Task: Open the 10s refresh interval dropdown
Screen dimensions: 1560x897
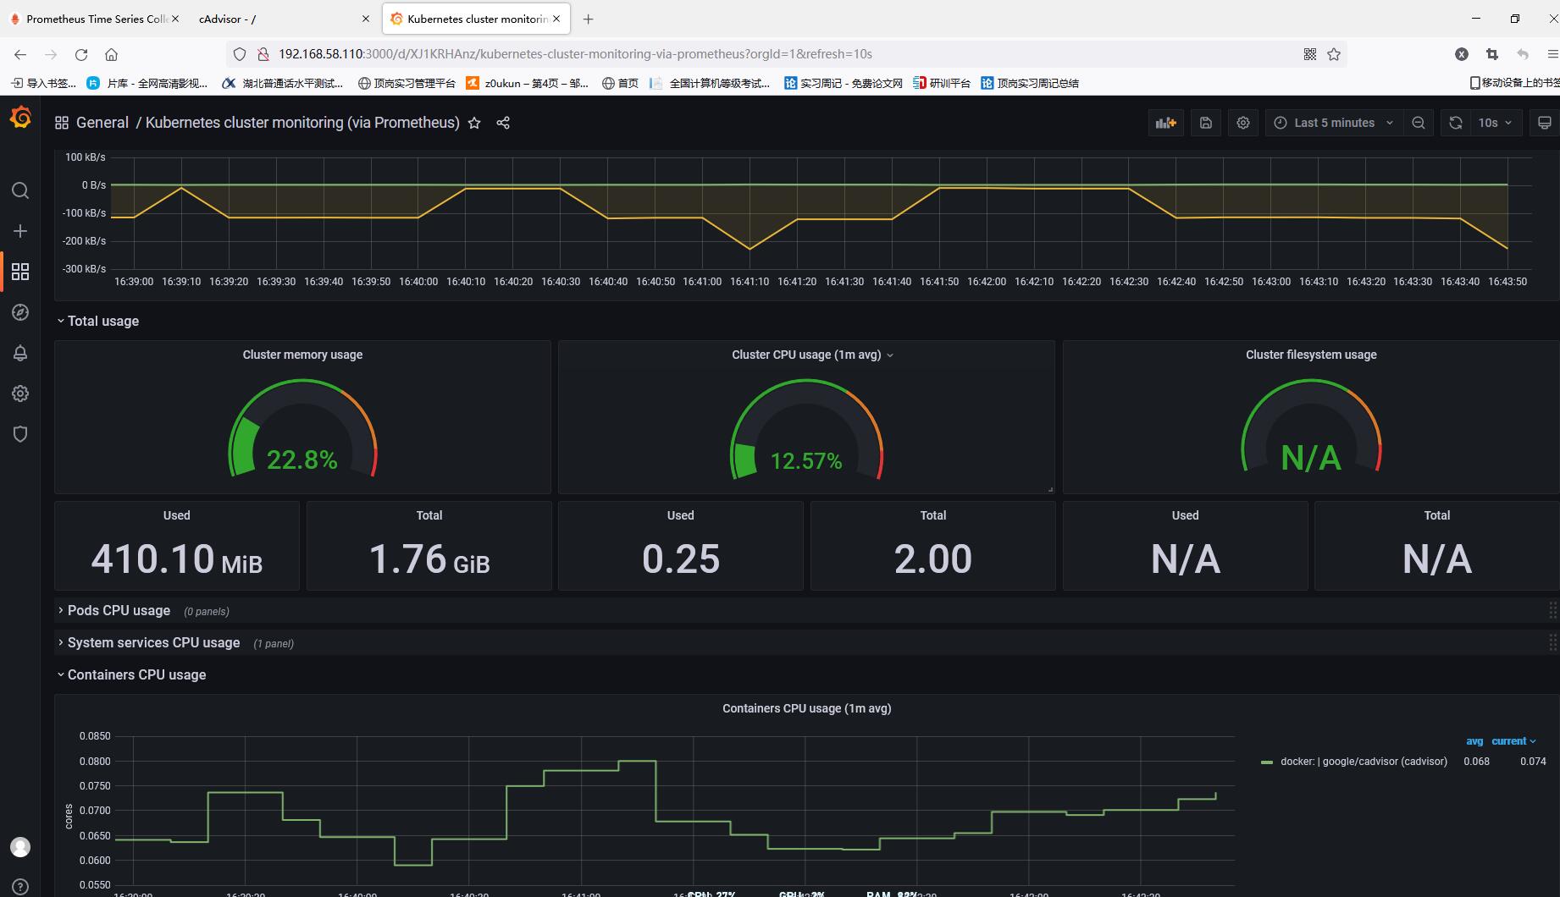Action: pyautogui.click(x=1496, y=123)
